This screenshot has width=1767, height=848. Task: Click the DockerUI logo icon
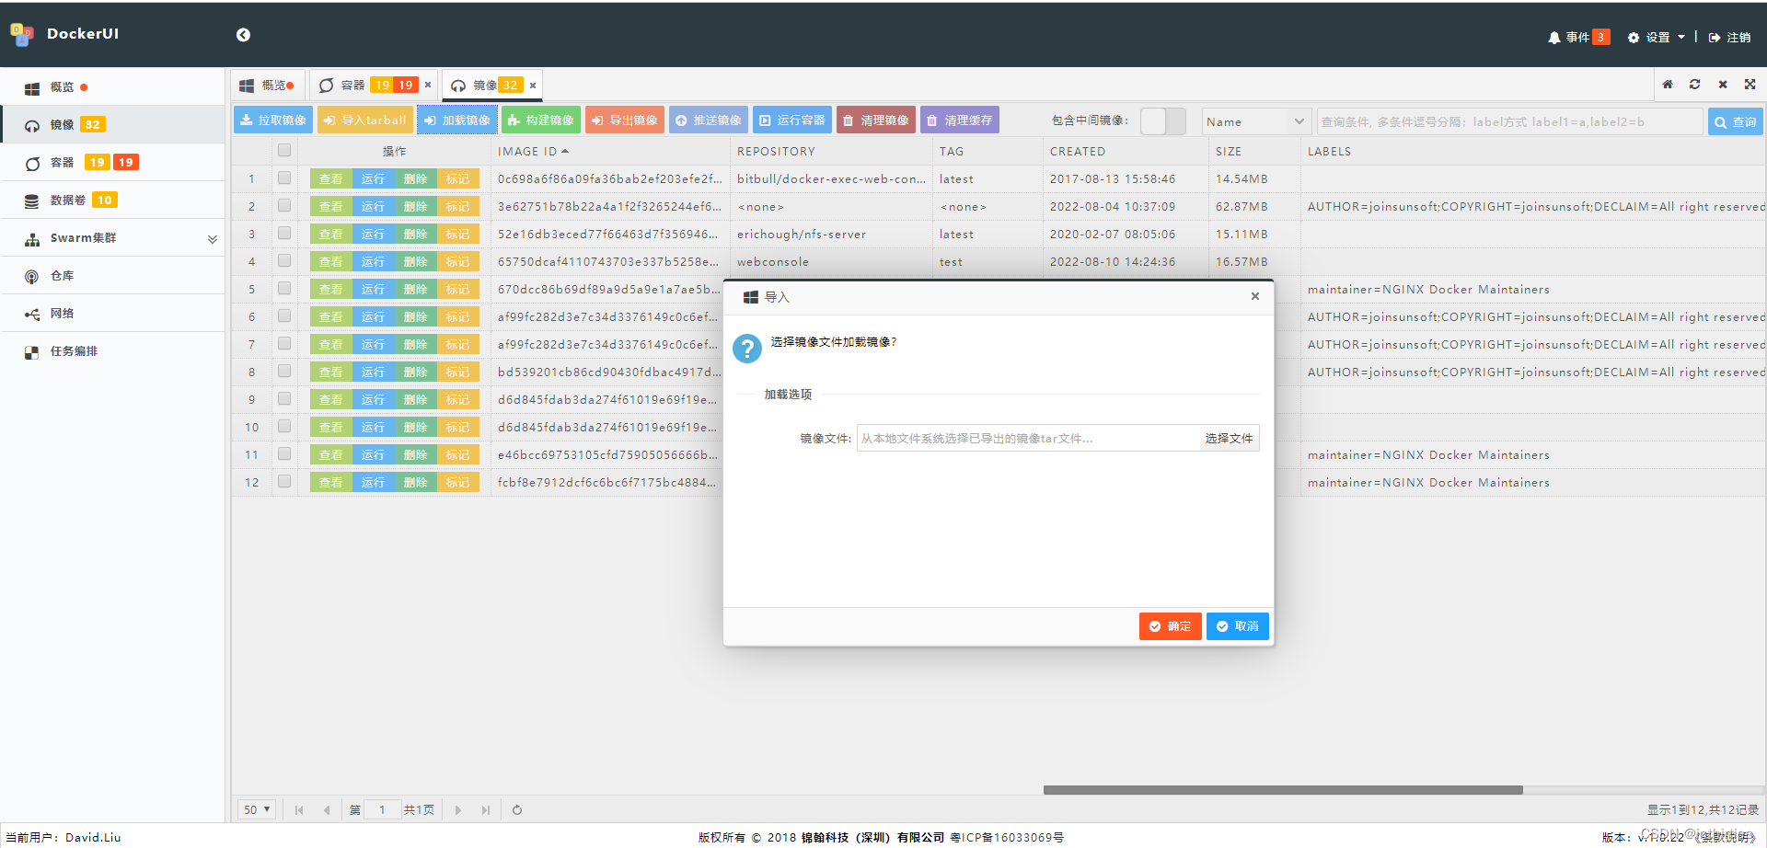tap(22, 35)
